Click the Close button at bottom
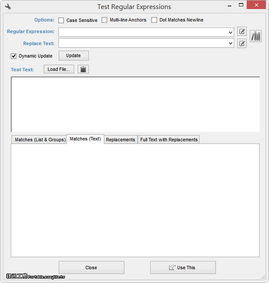This screenshot has width=269, height=283. point(91,268)
